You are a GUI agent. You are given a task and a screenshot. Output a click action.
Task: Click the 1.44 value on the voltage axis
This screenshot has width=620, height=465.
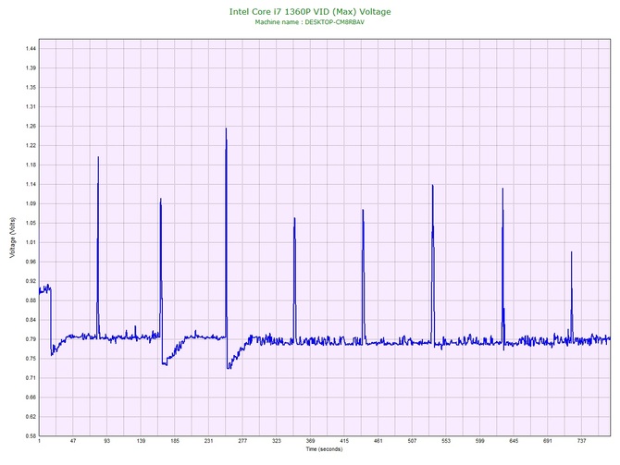point(31,49)
